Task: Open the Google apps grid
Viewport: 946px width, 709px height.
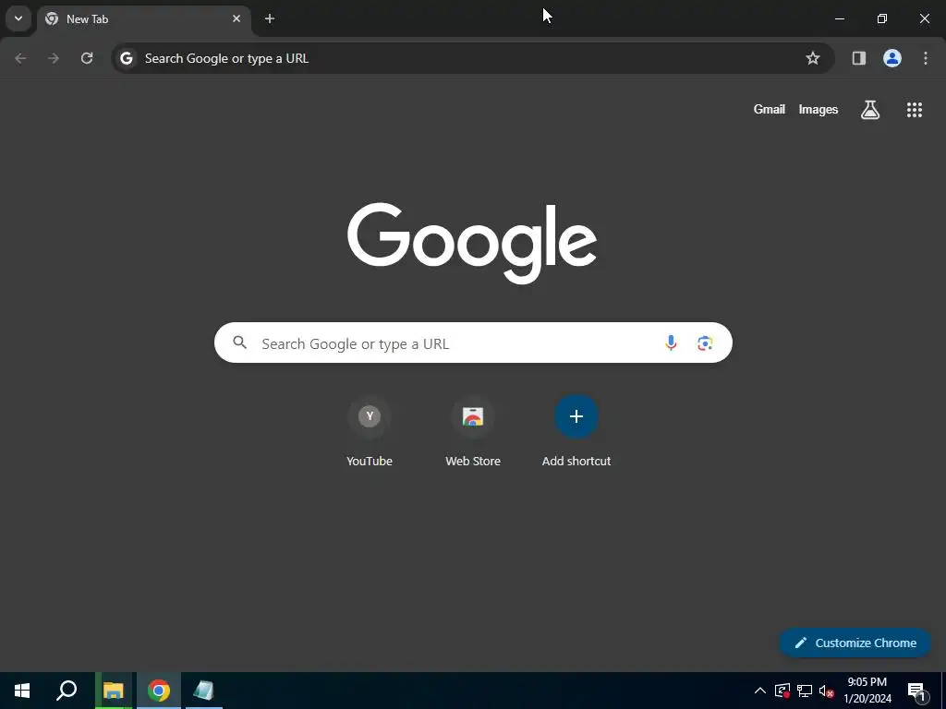Action: click(915, 110)
